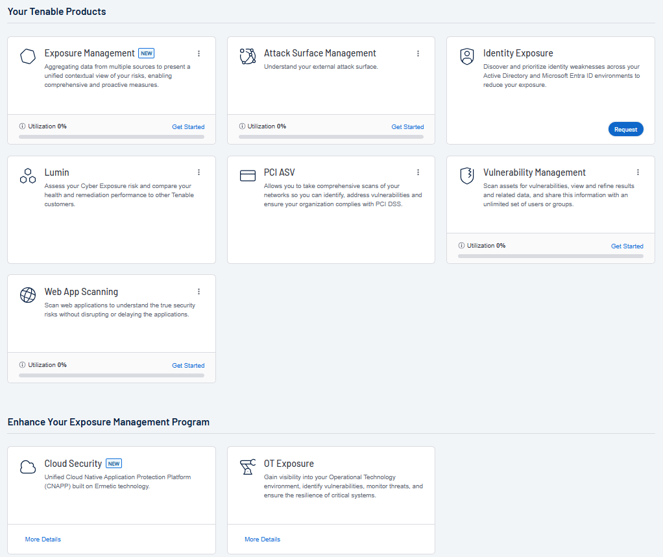Click the Cloud Security cloud icon
The image size is (663, 557).
click(28, 467)
